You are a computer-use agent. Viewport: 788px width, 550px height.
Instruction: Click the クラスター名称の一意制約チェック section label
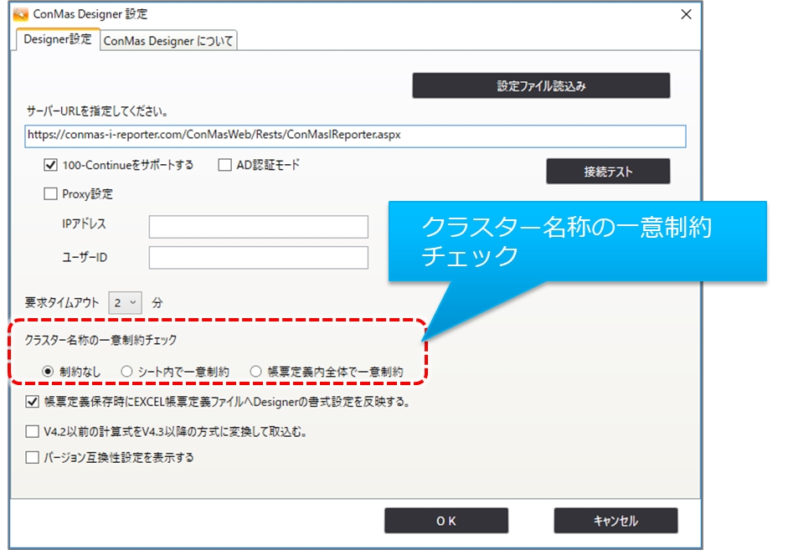pos(101,340)
